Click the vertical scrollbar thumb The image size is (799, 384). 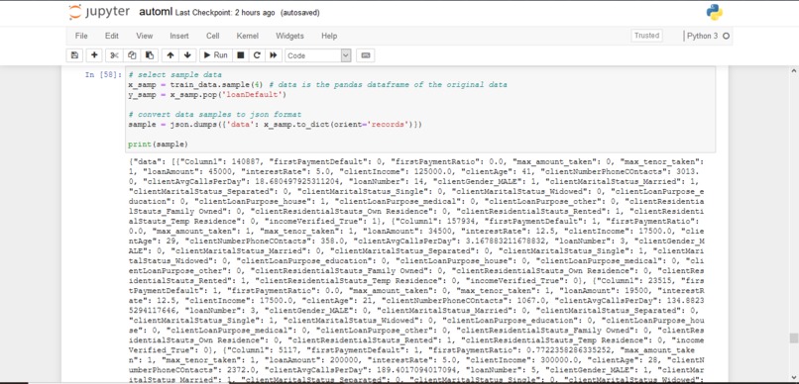click(793, 338)
